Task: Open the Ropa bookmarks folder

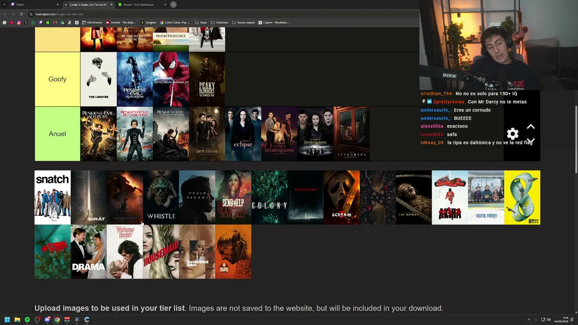Action: pyautogui.click(x=201, y=23)
